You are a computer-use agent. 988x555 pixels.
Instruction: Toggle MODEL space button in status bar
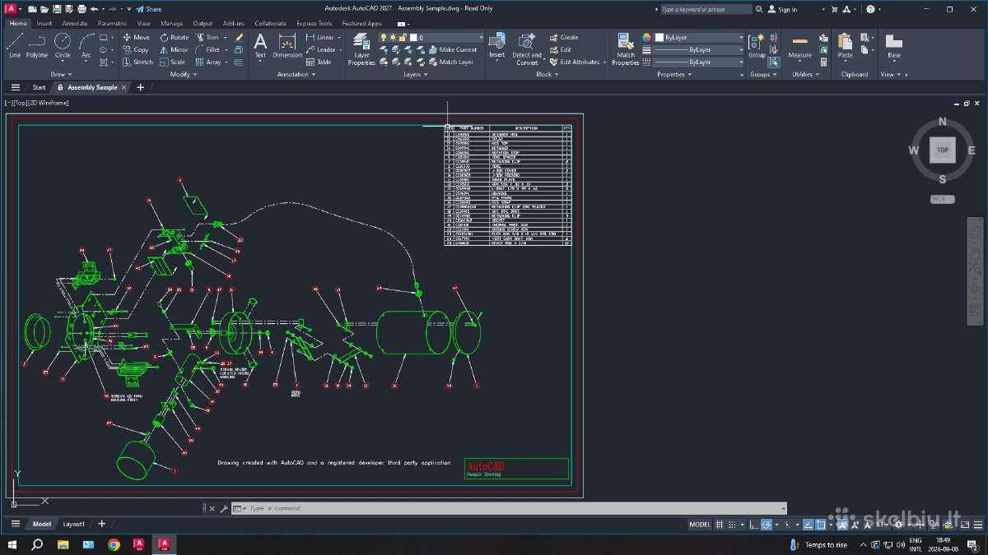tap(700, 525)
